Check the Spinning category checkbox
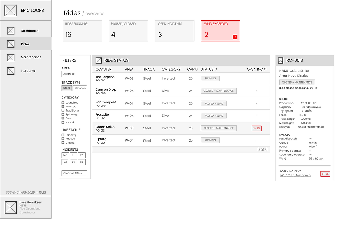This screenshot has height=251, width=338. [x=63, y=114]
